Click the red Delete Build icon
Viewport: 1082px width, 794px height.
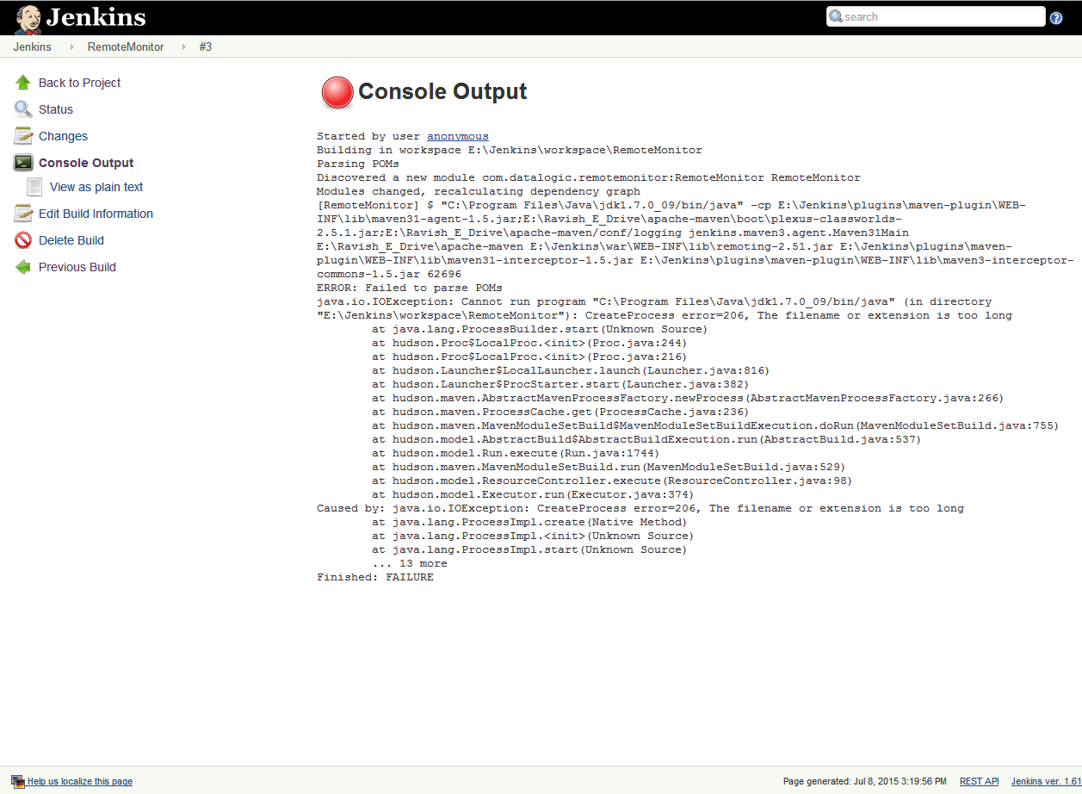[23, 240]
